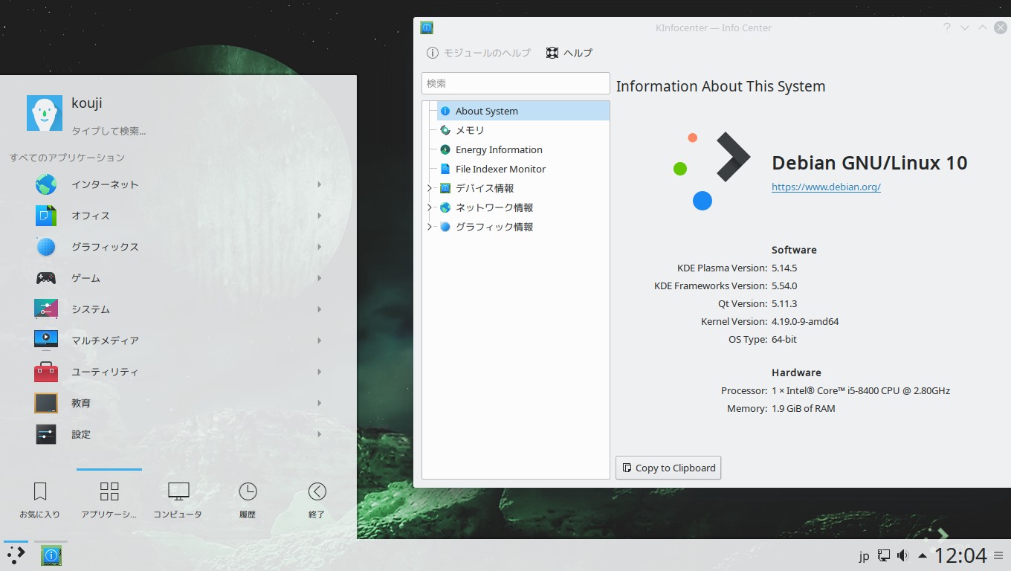The width and height of the screenshot is (1011, 571).
Task: Select the Graphics category blue sphere icon
Action: (46, 247)
